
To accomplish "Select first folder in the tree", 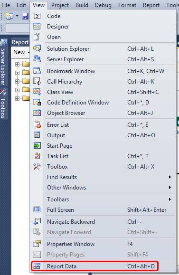I will point(26,64).
